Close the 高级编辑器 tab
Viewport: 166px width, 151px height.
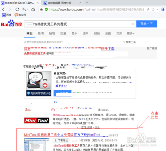pyautogui.click(x=80, y=3)
